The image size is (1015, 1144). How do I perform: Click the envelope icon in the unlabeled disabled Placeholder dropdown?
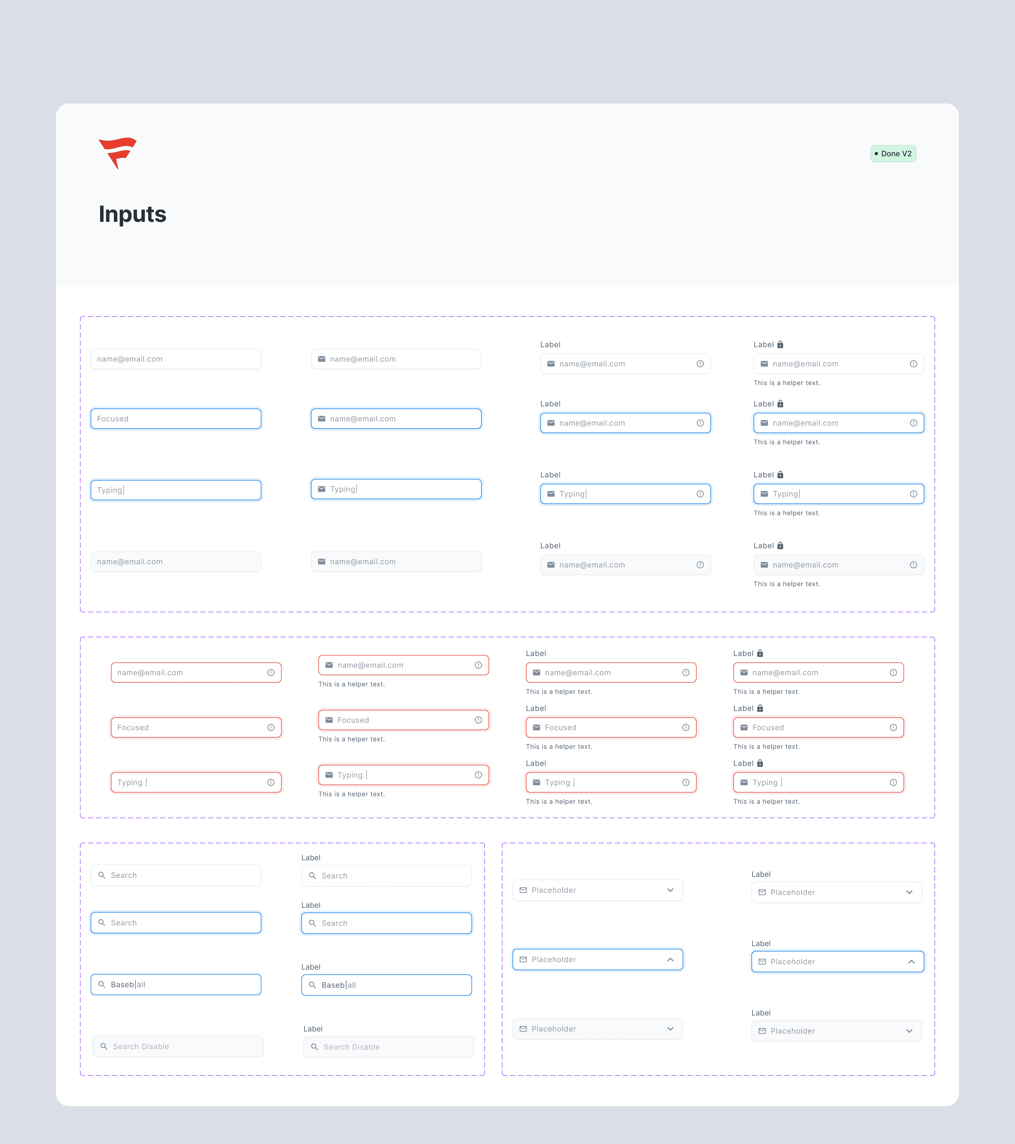pyautogui.click(x=524, y=1029)
